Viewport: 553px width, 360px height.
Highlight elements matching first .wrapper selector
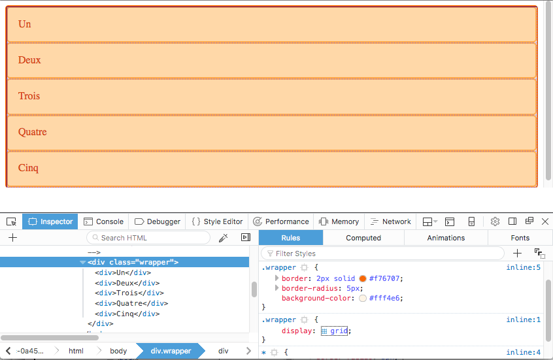tap(304, 268)
